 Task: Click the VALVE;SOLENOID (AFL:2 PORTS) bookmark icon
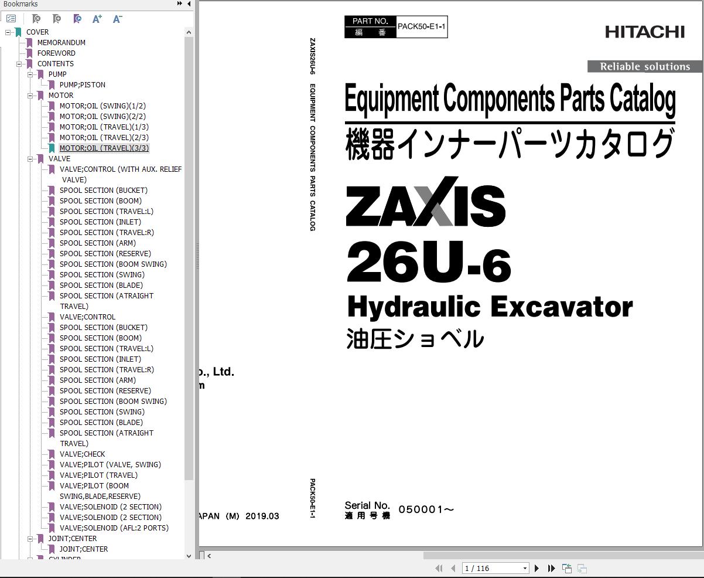click(x=52, y=528)
